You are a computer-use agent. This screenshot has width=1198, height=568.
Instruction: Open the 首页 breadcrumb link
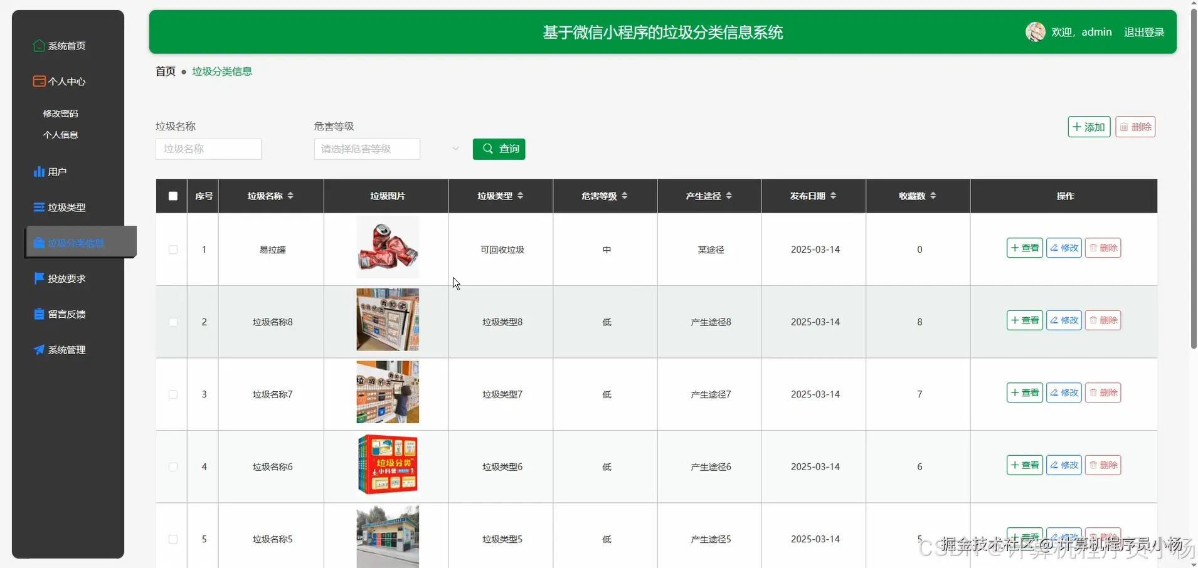164,71
